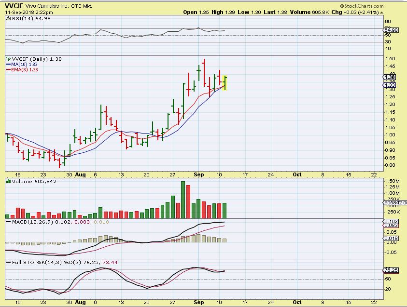Click the Open 1.35 value
407x307 pixels.
pos(196,12)
